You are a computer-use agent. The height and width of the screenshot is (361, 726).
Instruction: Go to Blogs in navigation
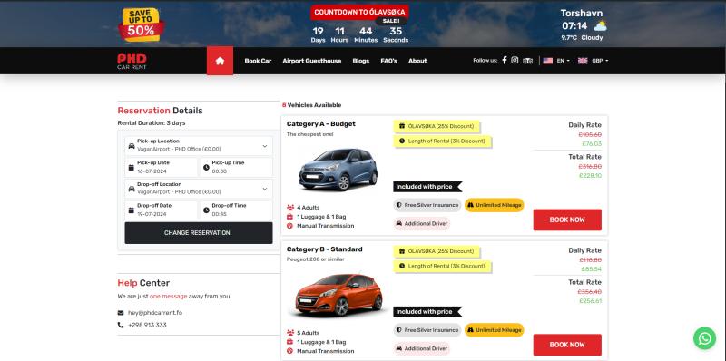[x=360, y=61]
